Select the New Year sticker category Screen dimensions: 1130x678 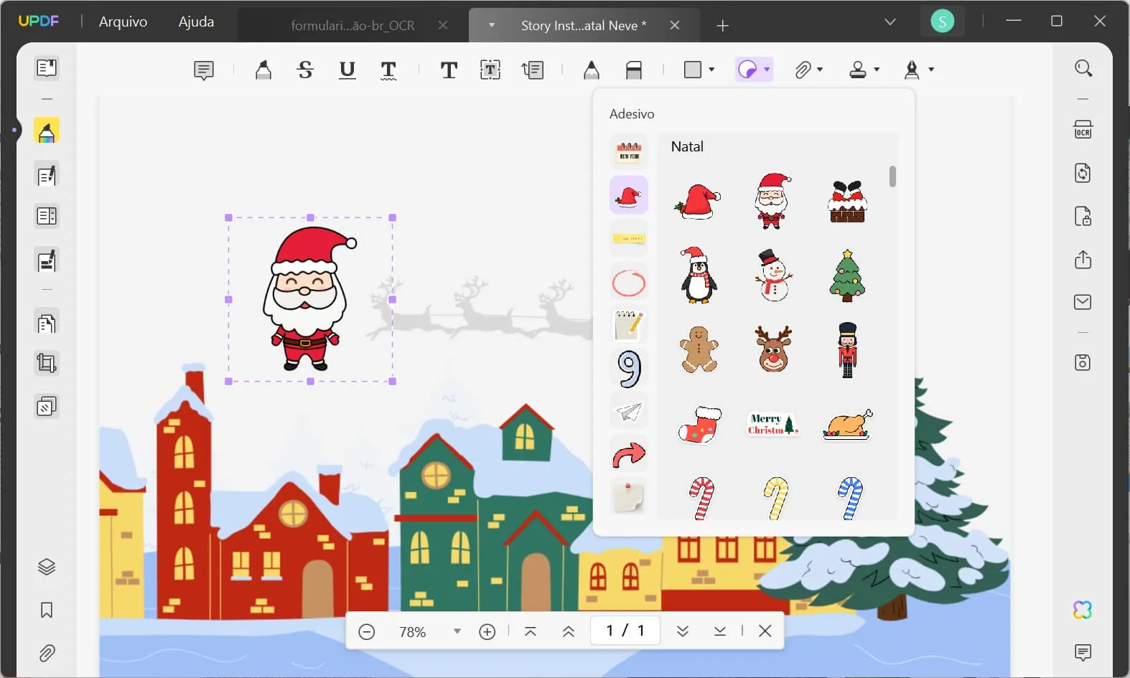click(x=629, y=152)
